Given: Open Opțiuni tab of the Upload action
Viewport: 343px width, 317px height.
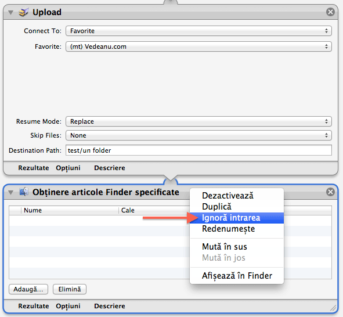Looking at the screenshot, I should (68, 168).
